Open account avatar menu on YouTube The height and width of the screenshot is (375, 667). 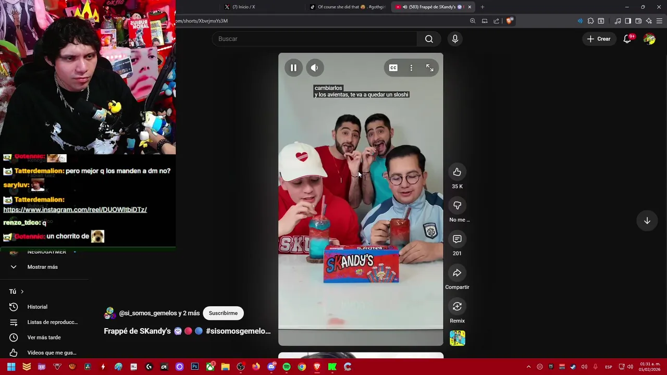tap(649, 39)
